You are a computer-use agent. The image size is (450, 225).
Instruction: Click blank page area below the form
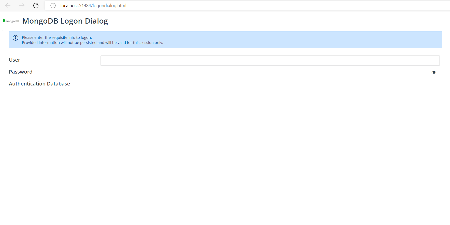pyautogui.click(x=225, y=152)
